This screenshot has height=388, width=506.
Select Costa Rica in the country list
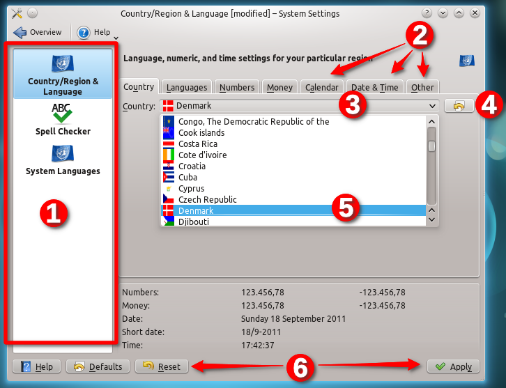pos(198,143)
